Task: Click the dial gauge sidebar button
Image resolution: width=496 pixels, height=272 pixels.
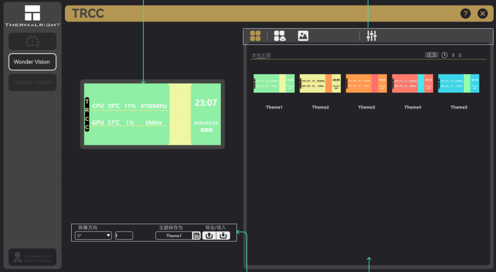Action: coord(32,41)
